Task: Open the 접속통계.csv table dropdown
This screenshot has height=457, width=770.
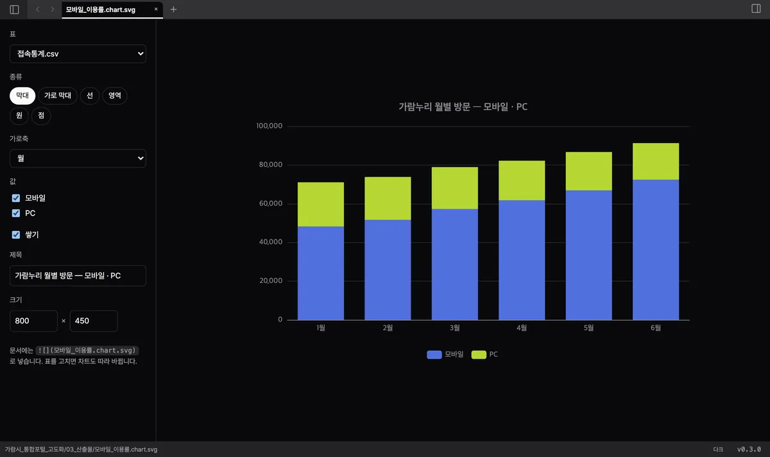Action: (x=78, y=54)
